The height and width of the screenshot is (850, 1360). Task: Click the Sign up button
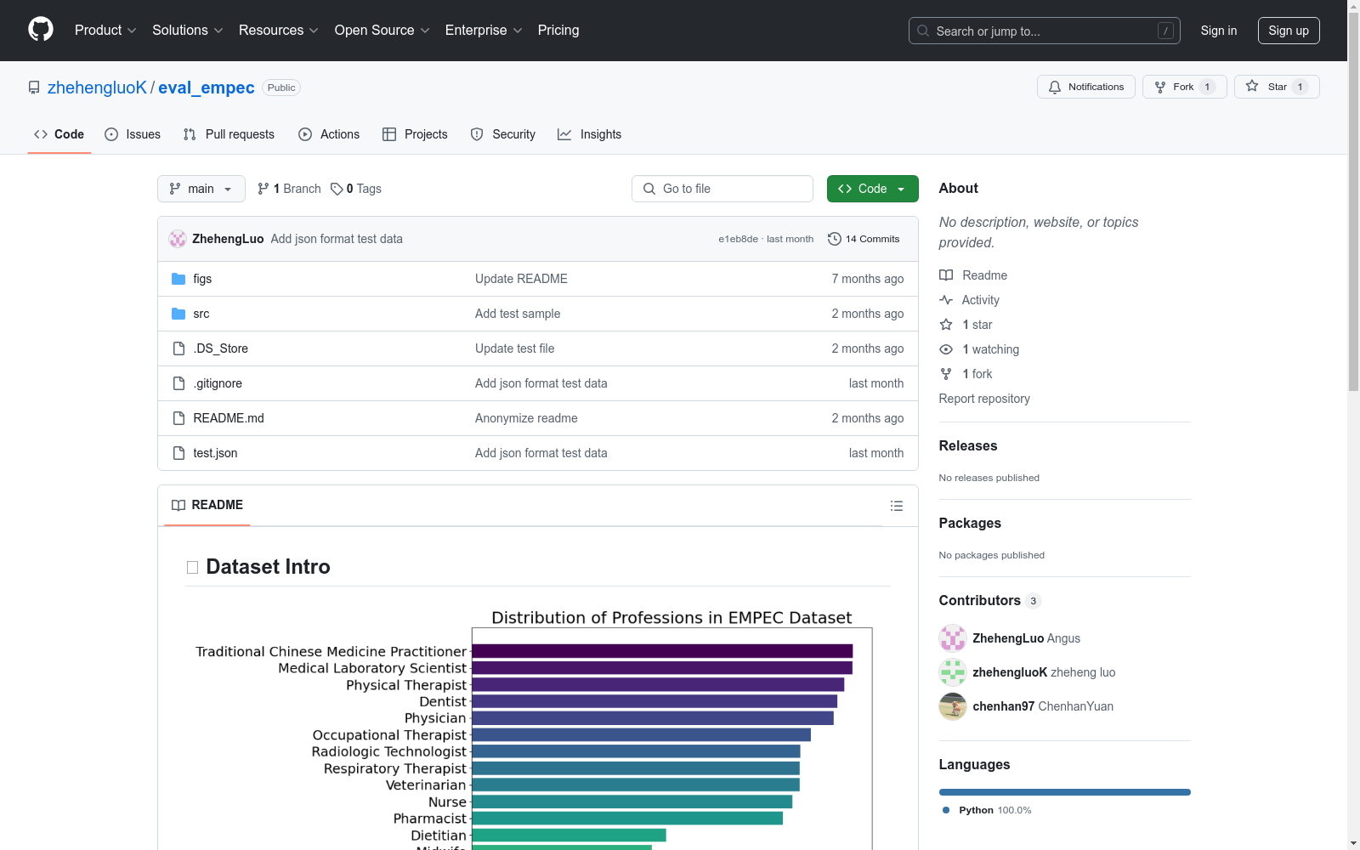pyautogui.click(x=1289, y=31)
